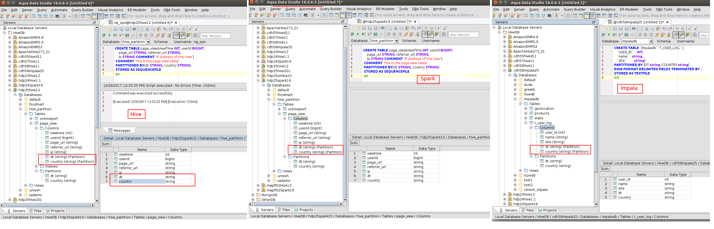Open Query menu in Hive window
This screenshot has width=714, height=229.
(x=42, y=10)
